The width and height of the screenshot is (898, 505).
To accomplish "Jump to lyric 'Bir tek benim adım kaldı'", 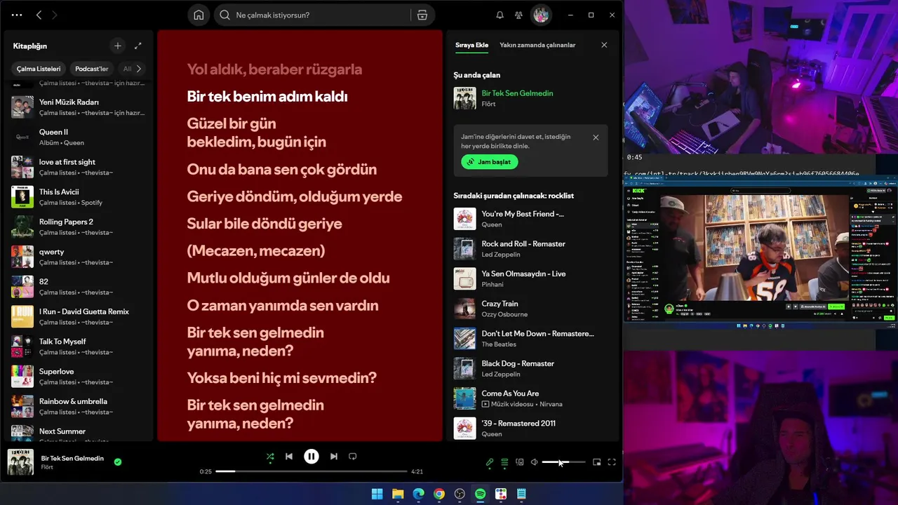I will pyautogui.click(x=267, y=96).
